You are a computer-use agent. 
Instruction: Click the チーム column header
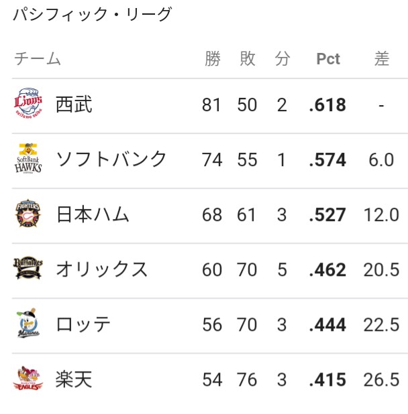pos(38,58)
